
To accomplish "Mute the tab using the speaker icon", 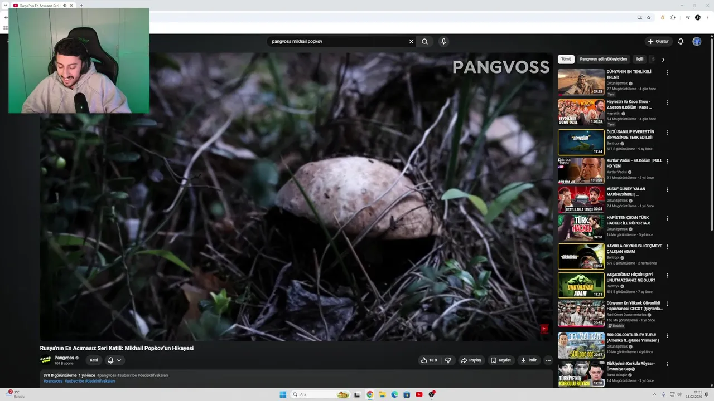I will (65, 6).
